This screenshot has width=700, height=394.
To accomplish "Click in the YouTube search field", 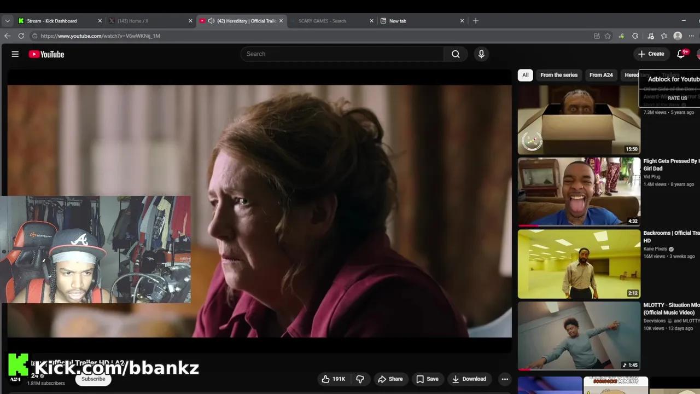I will (342, 54).
